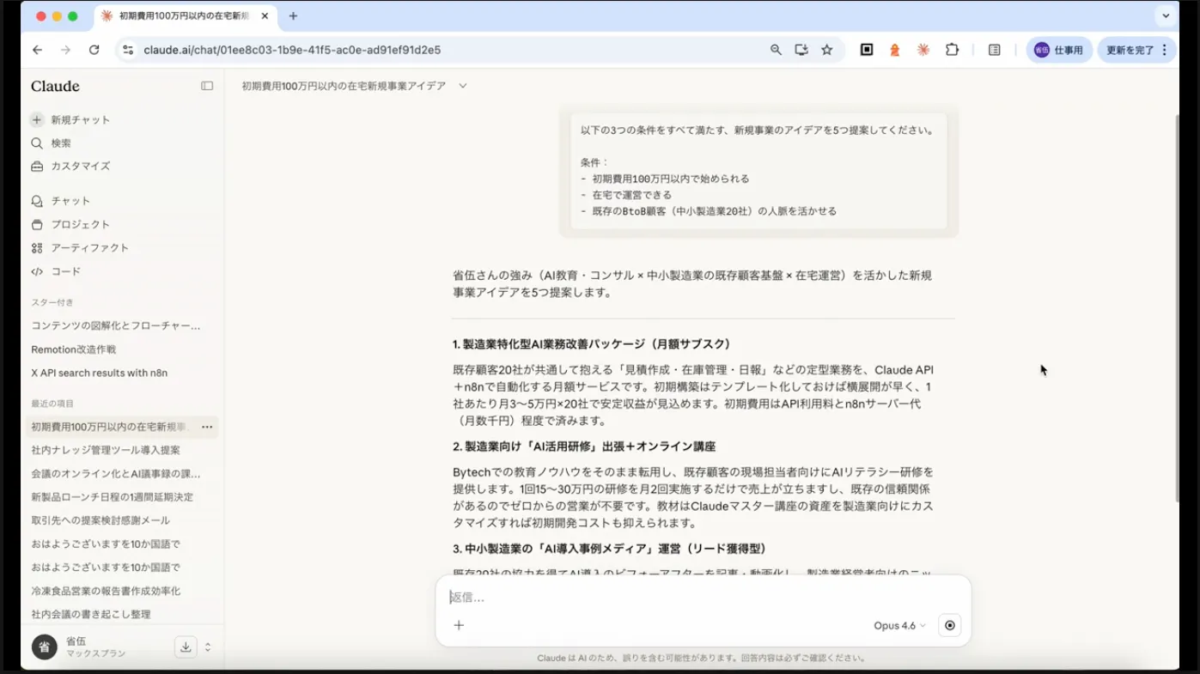Screen dimensions: 1200x674
Task: Click the zoom magnifier icon in address bar
Action: (x=776, y=50)
